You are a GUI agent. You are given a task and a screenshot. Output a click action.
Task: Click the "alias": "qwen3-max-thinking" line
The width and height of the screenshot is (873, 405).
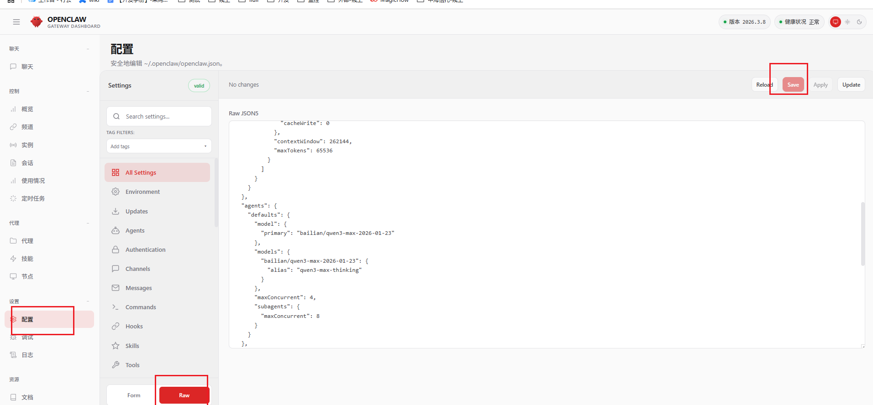tap(315, 270)
